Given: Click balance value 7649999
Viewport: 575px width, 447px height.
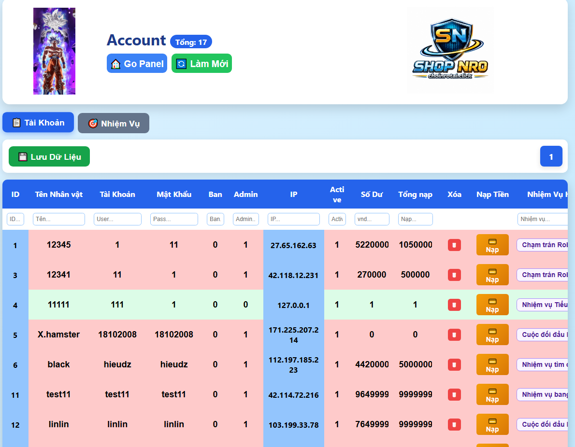Looking at the screenshot, I should pyautogui.click(x=372, y=424).
